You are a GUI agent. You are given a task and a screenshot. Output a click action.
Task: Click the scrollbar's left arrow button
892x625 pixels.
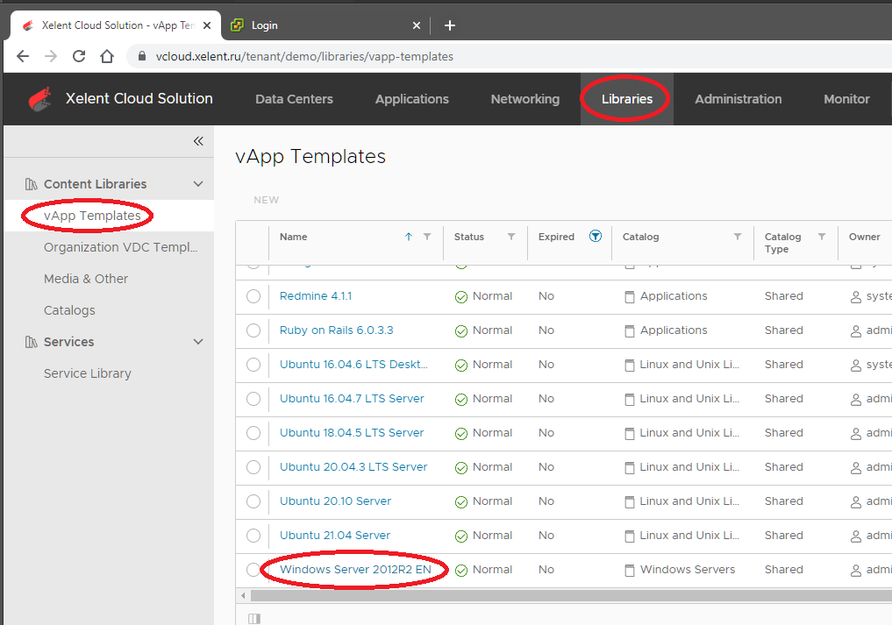pyautogui.click(x=243, y=595)
